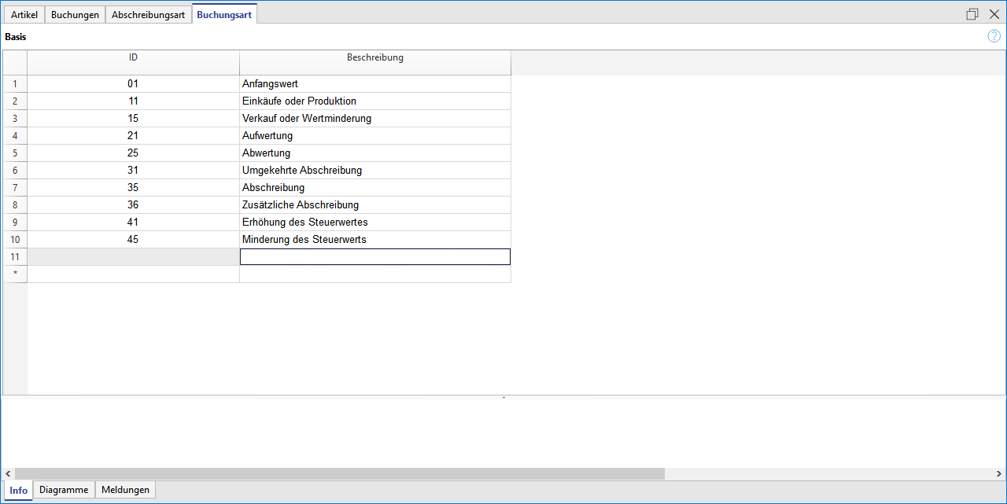Switch to the Artikel tab

coord(24,15)
